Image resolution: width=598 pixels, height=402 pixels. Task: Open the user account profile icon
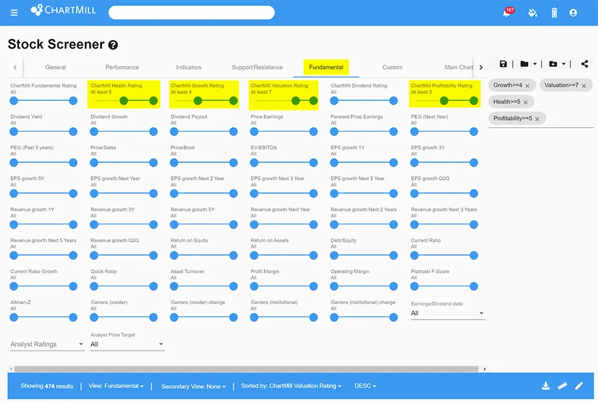tap(573, 13)
